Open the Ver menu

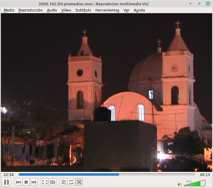pyautogui.click(x=126, y=10)
